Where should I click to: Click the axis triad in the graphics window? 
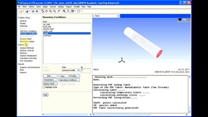[x=122, y=60]
